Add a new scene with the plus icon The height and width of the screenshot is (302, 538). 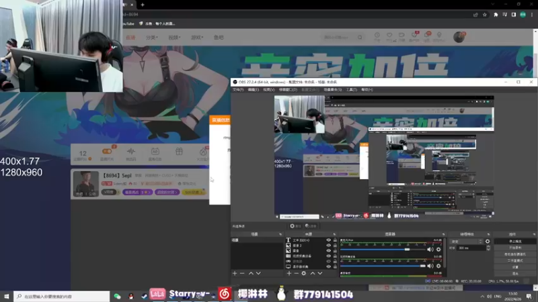click(x=235, y=273)
